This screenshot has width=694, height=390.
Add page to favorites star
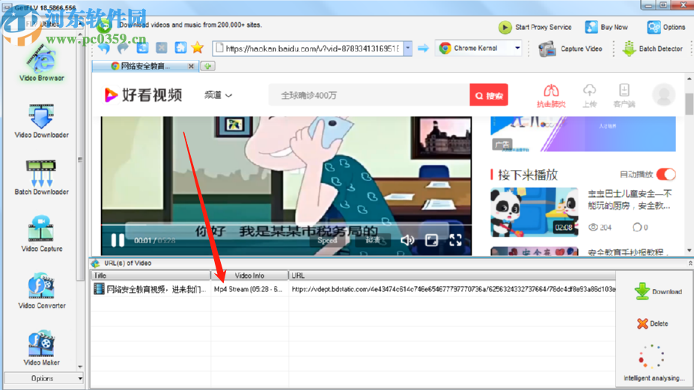198,48
